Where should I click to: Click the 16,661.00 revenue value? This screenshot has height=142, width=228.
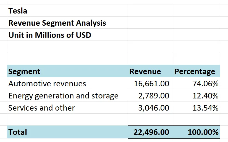(x=151, y=83)
